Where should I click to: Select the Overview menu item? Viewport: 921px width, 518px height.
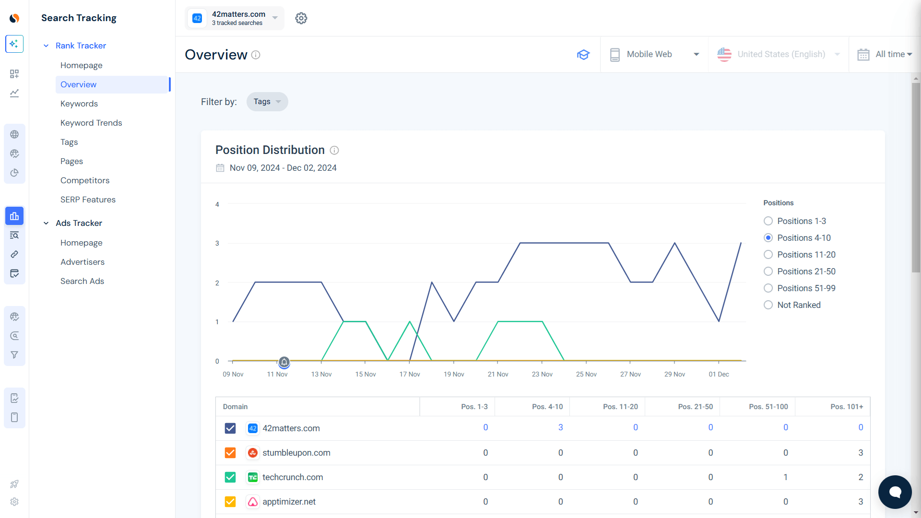coord(113,84)
